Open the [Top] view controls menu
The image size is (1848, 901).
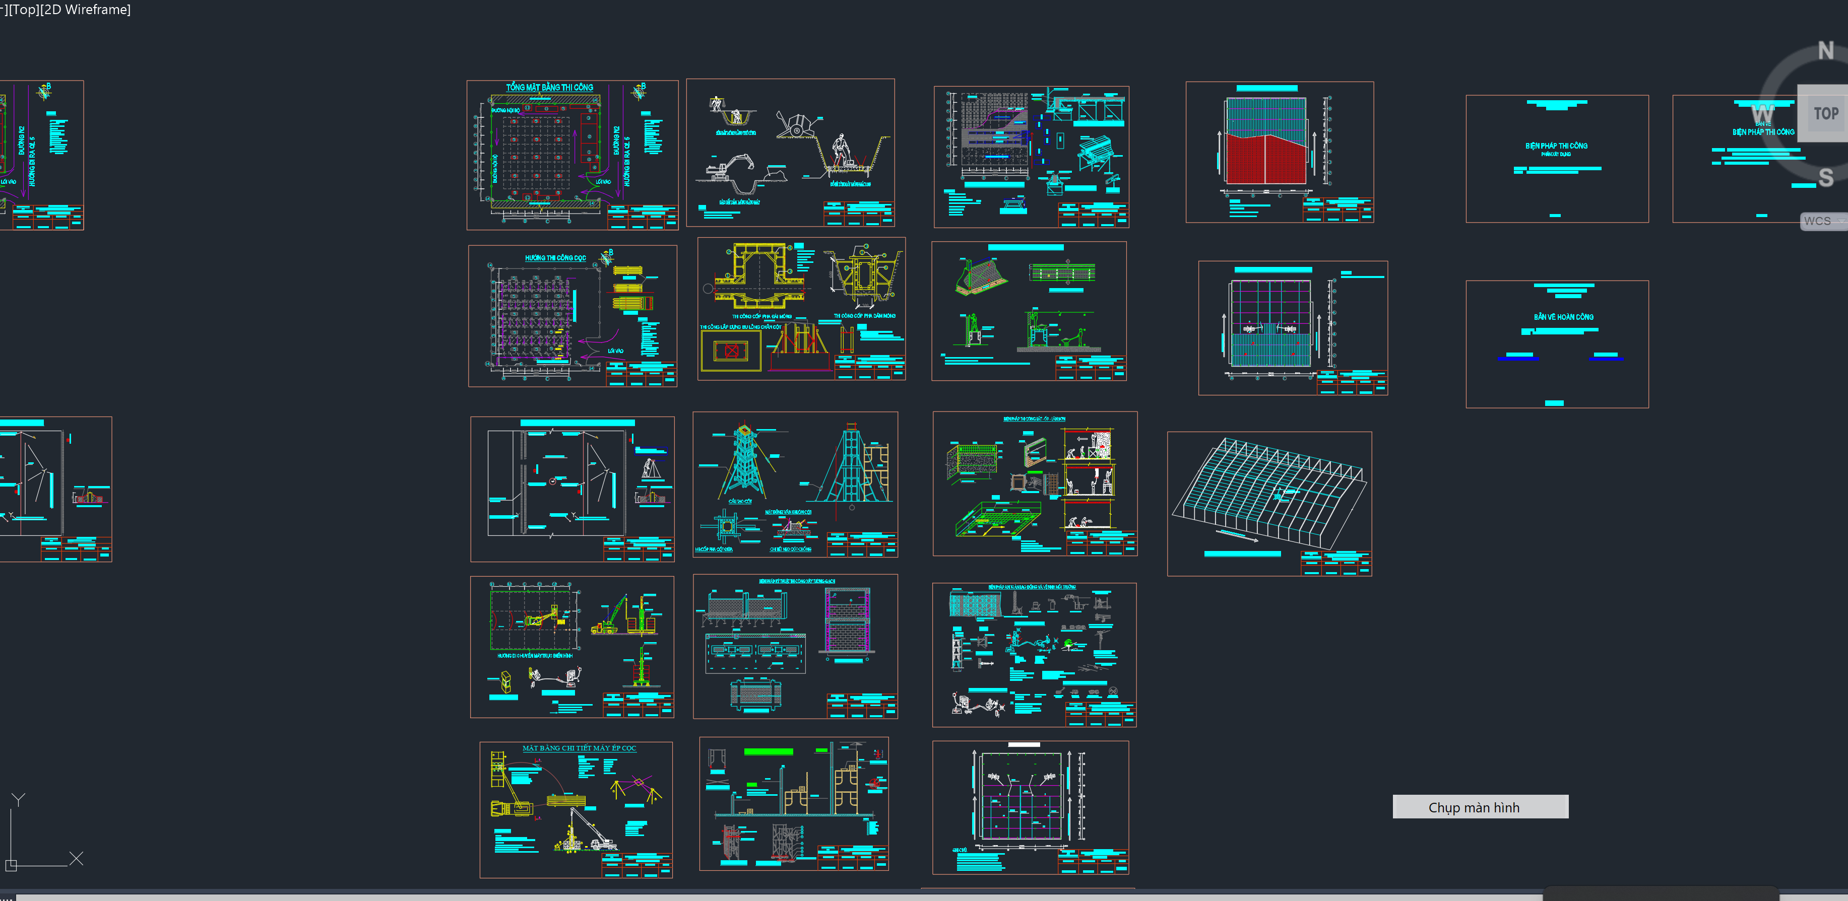click(x=23, y=10)
